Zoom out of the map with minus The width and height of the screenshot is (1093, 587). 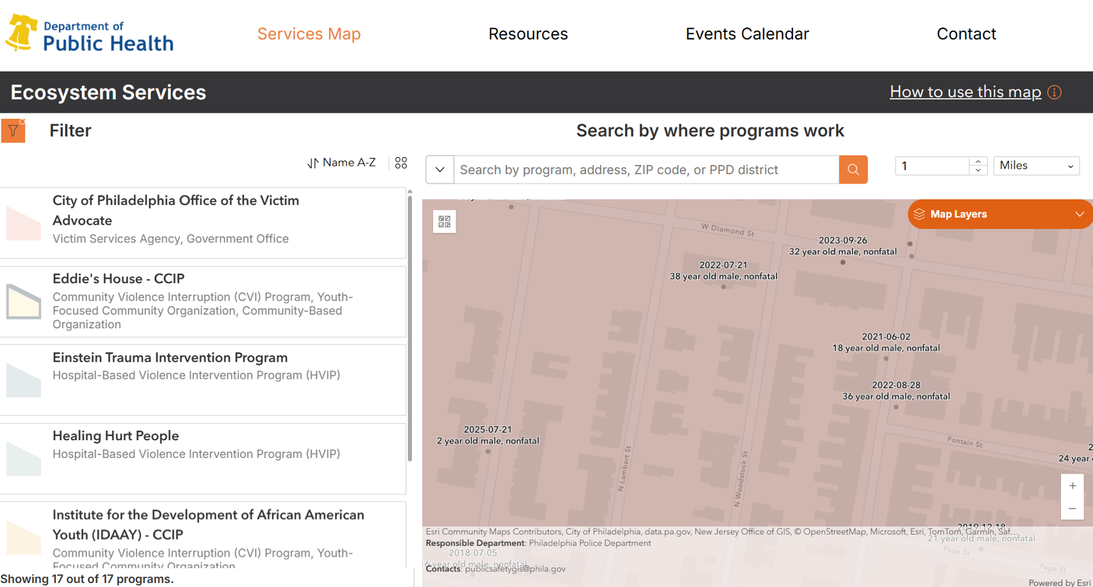tap(1073, 509)
